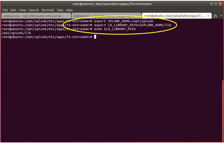224x143 pixels.
Task: Close the root@ubuntu terminal tab
Action: 208,16
